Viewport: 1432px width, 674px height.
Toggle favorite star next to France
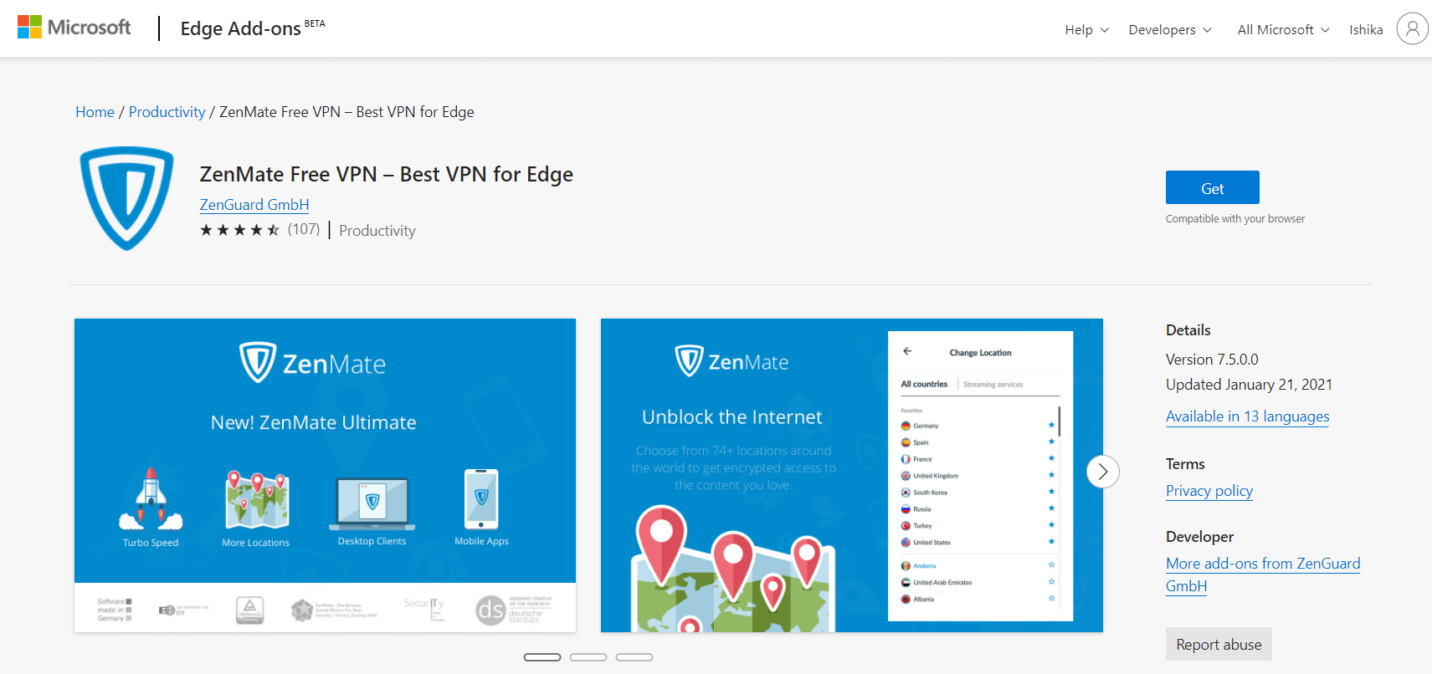click(x=1052, y=458)
